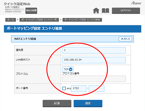Image resolution: width=145 pixels, height=111 pixels.
Task: Click the port start field showing 1723
Action: click(x=79, y=88)
